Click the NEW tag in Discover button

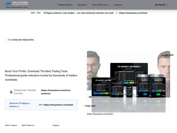[x=40, y=105]
